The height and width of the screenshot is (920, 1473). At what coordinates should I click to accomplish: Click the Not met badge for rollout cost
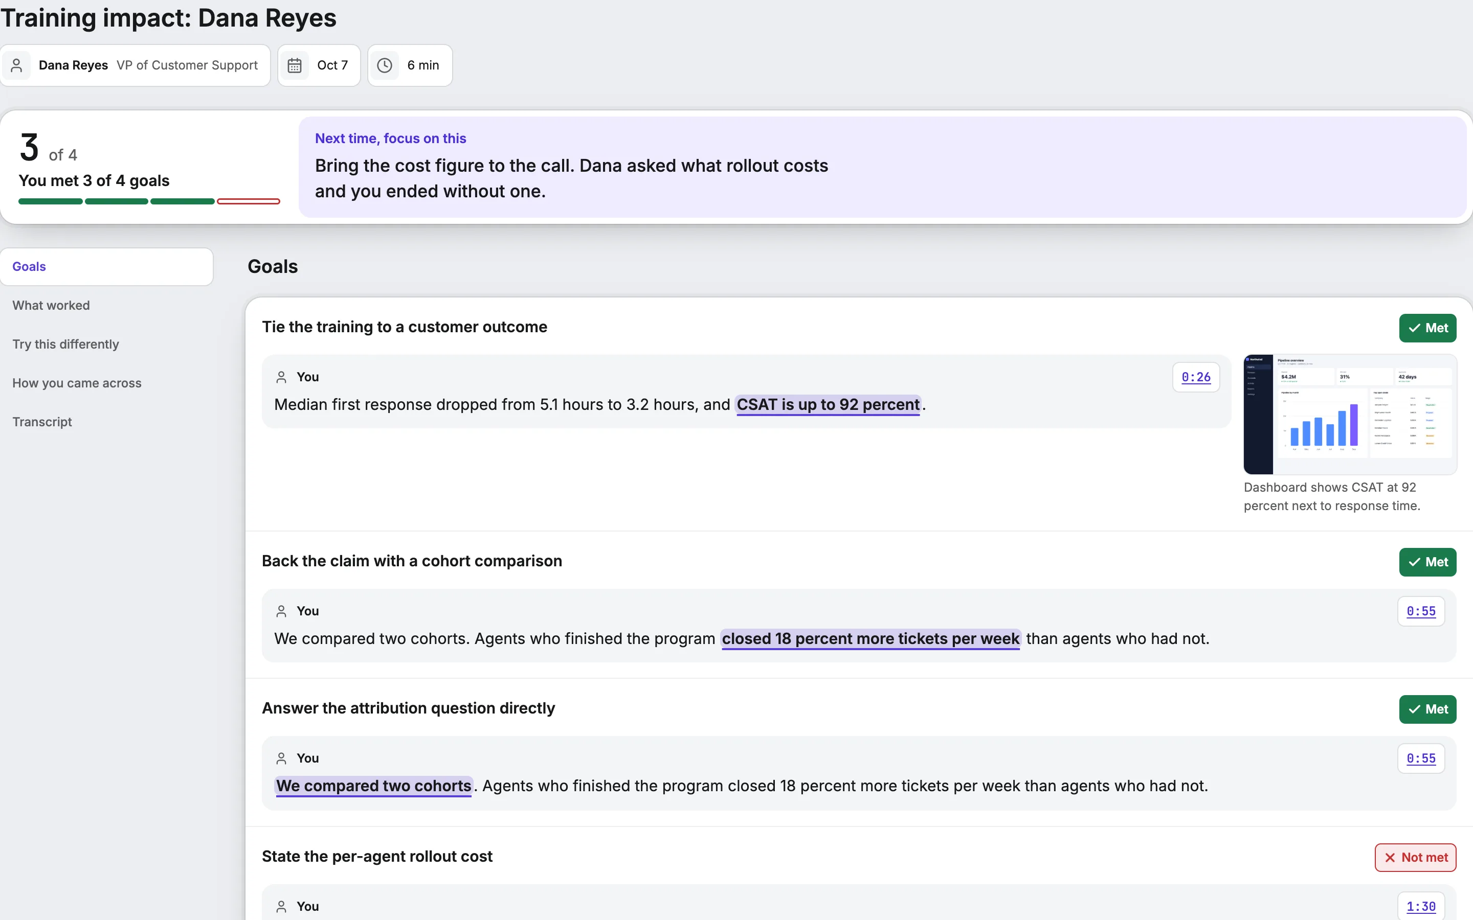pos(1415,857)
